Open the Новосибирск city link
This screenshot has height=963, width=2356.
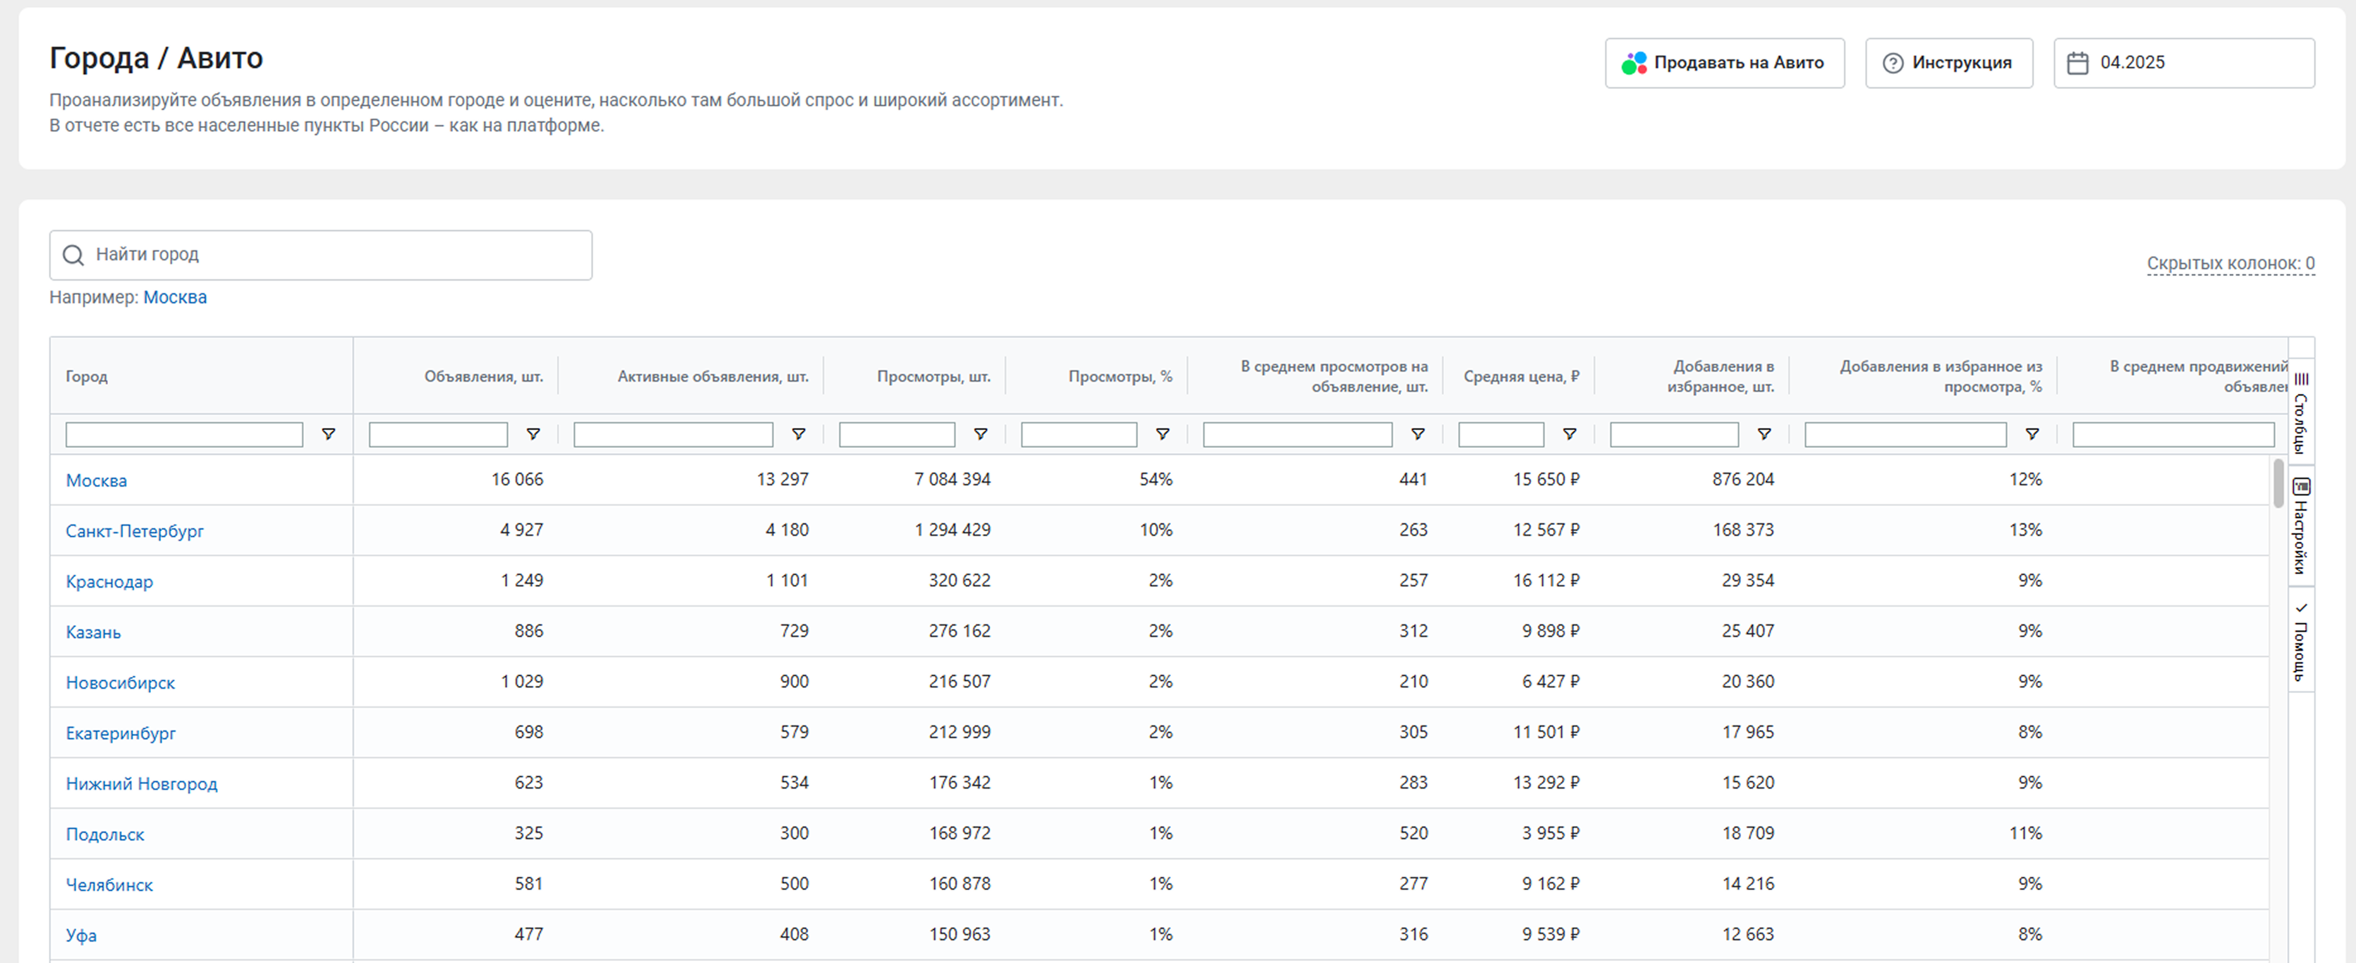120,682
